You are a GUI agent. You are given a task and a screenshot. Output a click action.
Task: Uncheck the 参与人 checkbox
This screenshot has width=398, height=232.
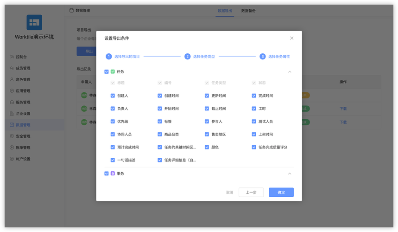(x=207, y=122)
